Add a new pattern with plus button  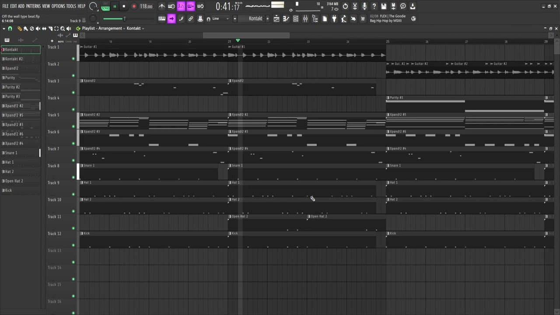tap(267, 19)
